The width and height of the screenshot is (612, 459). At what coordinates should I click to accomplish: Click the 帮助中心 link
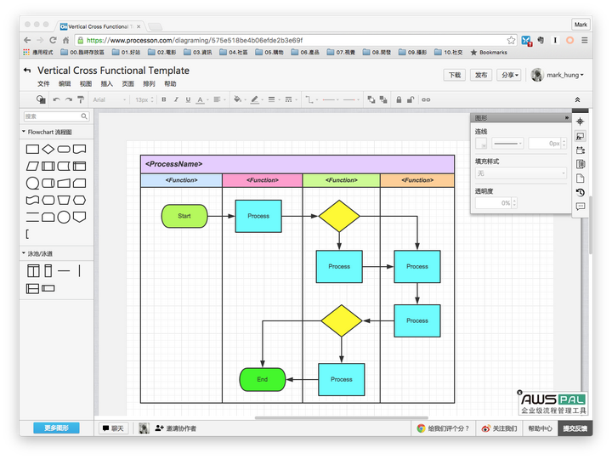[x=541, y=428]
